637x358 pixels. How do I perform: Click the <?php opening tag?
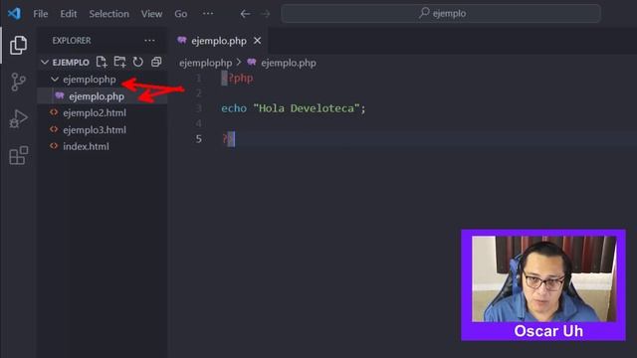237,78
